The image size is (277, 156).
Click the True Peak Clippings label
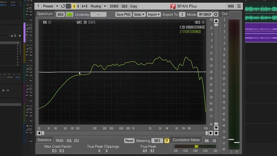[103, 146]
